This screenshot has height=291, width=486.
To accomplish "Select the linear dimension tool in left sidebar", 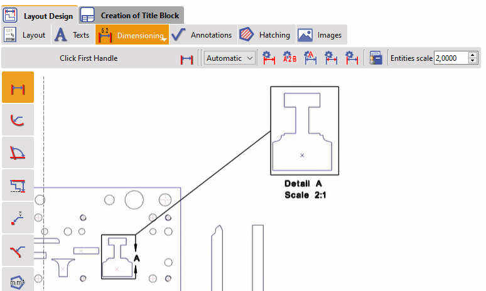I will pyautogui.click(x=18, y=88).
